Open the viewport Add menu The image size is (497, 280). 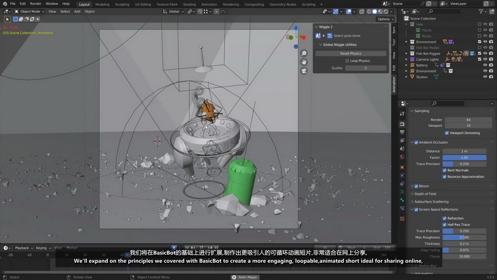tap(77, 11)
